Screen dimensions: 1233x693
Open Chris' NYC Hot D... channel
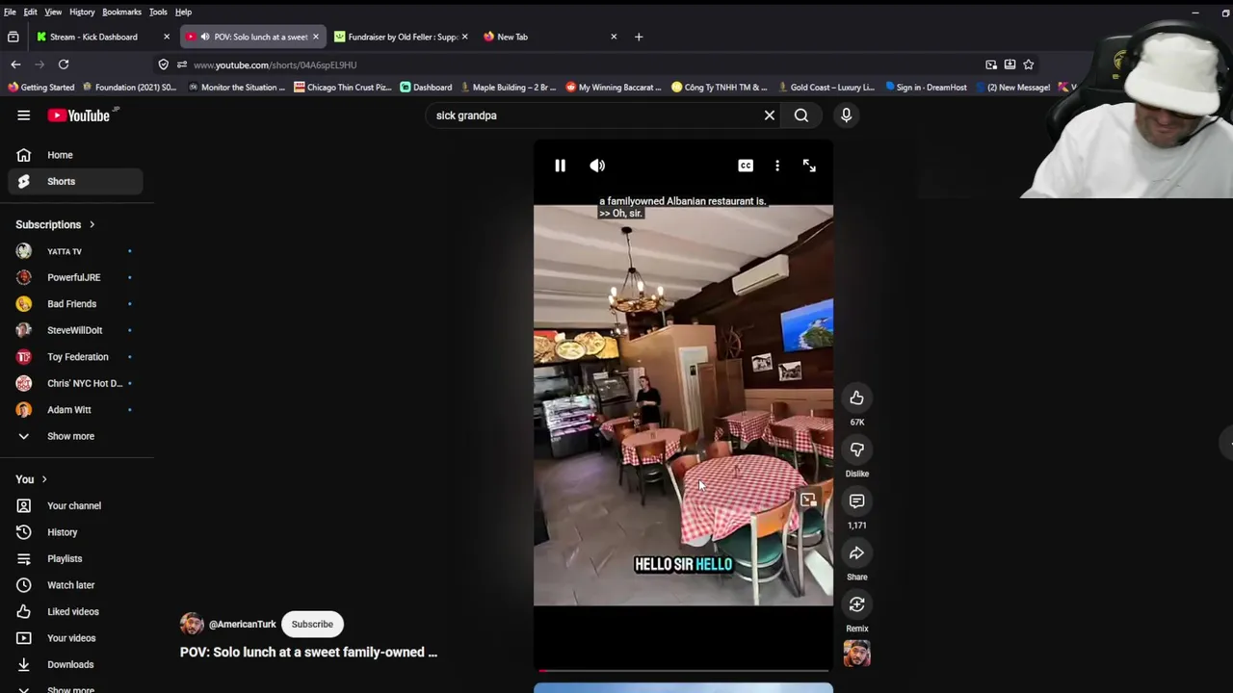pyautogui.click(x=75, y=383)
